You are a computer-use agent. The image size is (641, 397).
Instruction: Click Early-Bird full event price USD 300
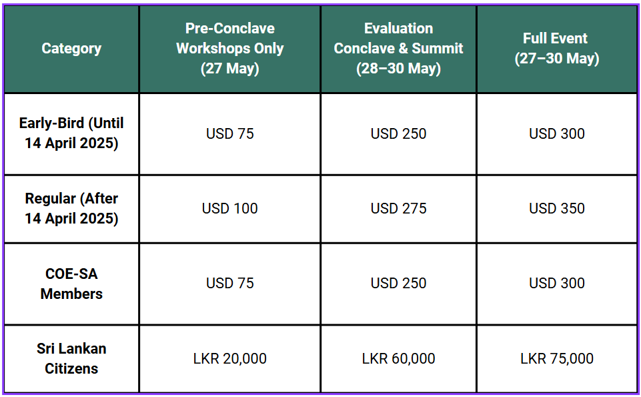[x=557, y=133]
